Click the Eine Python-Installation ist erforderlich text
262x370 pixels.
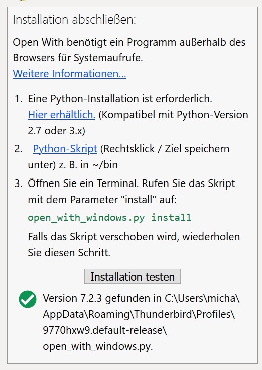point(120,99)
